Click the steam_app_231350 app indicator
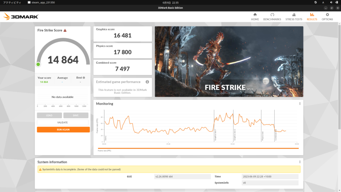Screen dimensions: 341x192 click(x=41, y=3)
